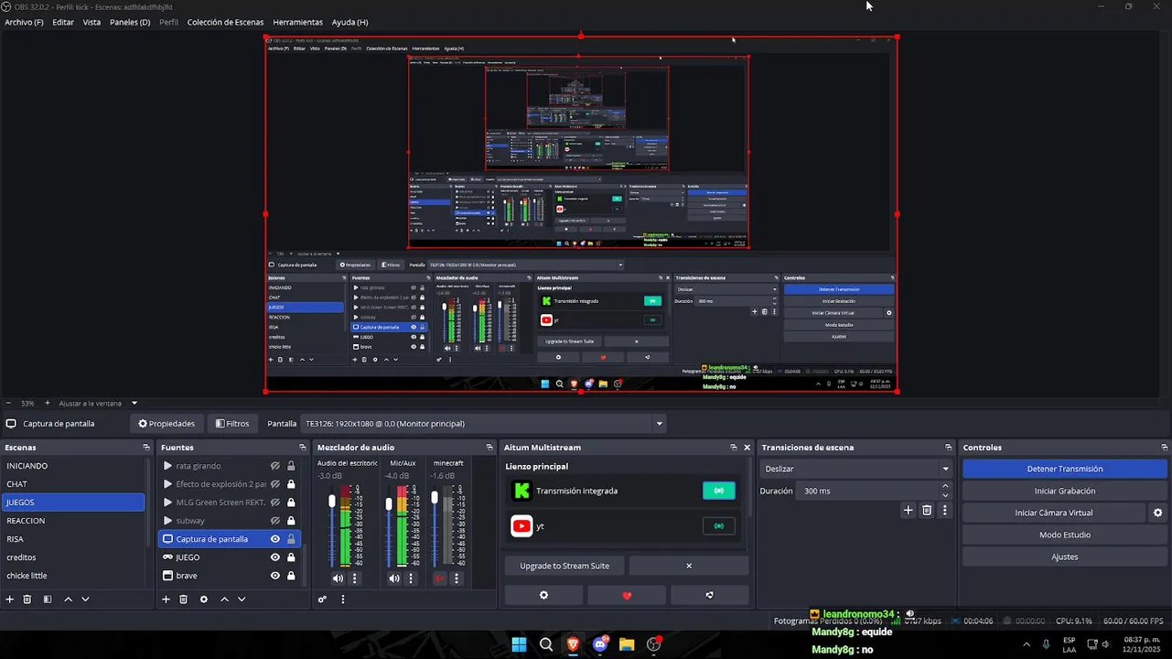
Task: Open Vista menu
Action: (x=91, y=22)
